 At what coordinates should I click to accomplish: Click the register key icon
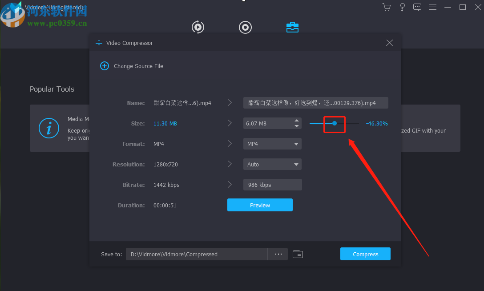click(x=402, y=7)
